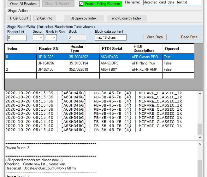
Task: Click the Open All Readers button
Action: tap(23, 4)
